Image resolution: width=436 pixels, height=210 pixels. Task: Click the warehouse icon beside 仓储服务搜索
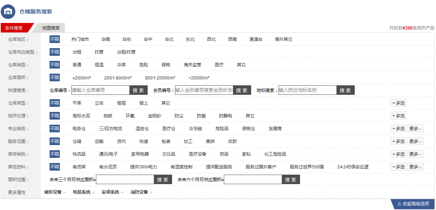coord(8,11)
